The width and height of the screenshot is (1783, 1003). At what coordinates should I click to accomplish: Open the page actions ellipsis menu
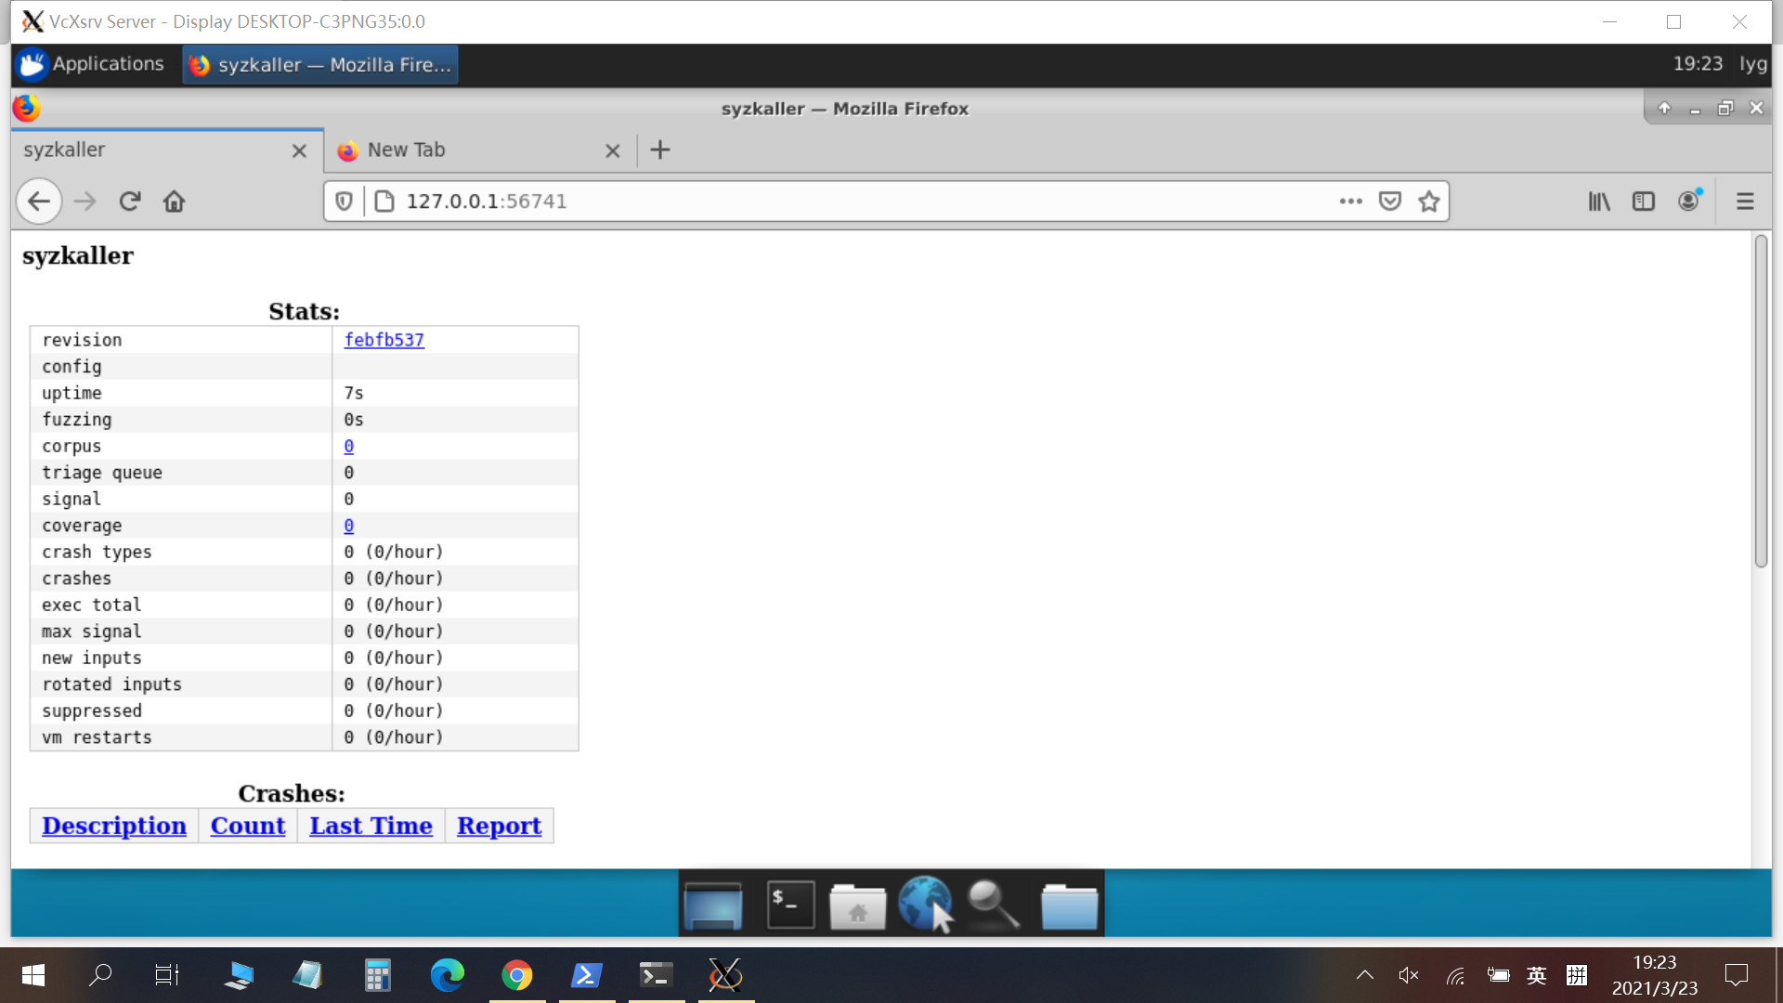pyautogui.click(x=1350, y=201)
